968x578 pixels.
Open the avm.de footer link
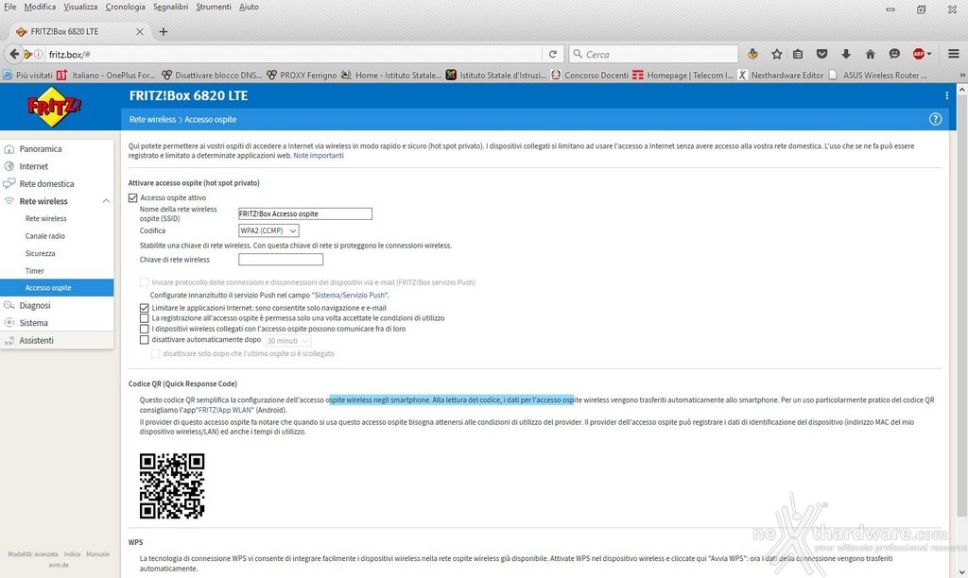point(59,565)
